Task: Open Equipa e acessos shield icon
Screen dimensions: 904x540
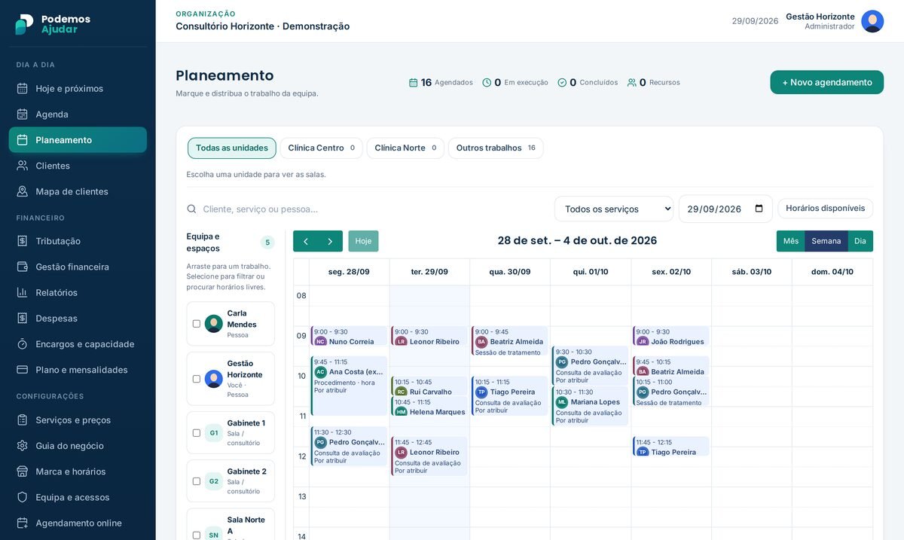Action: coord(23,497)
